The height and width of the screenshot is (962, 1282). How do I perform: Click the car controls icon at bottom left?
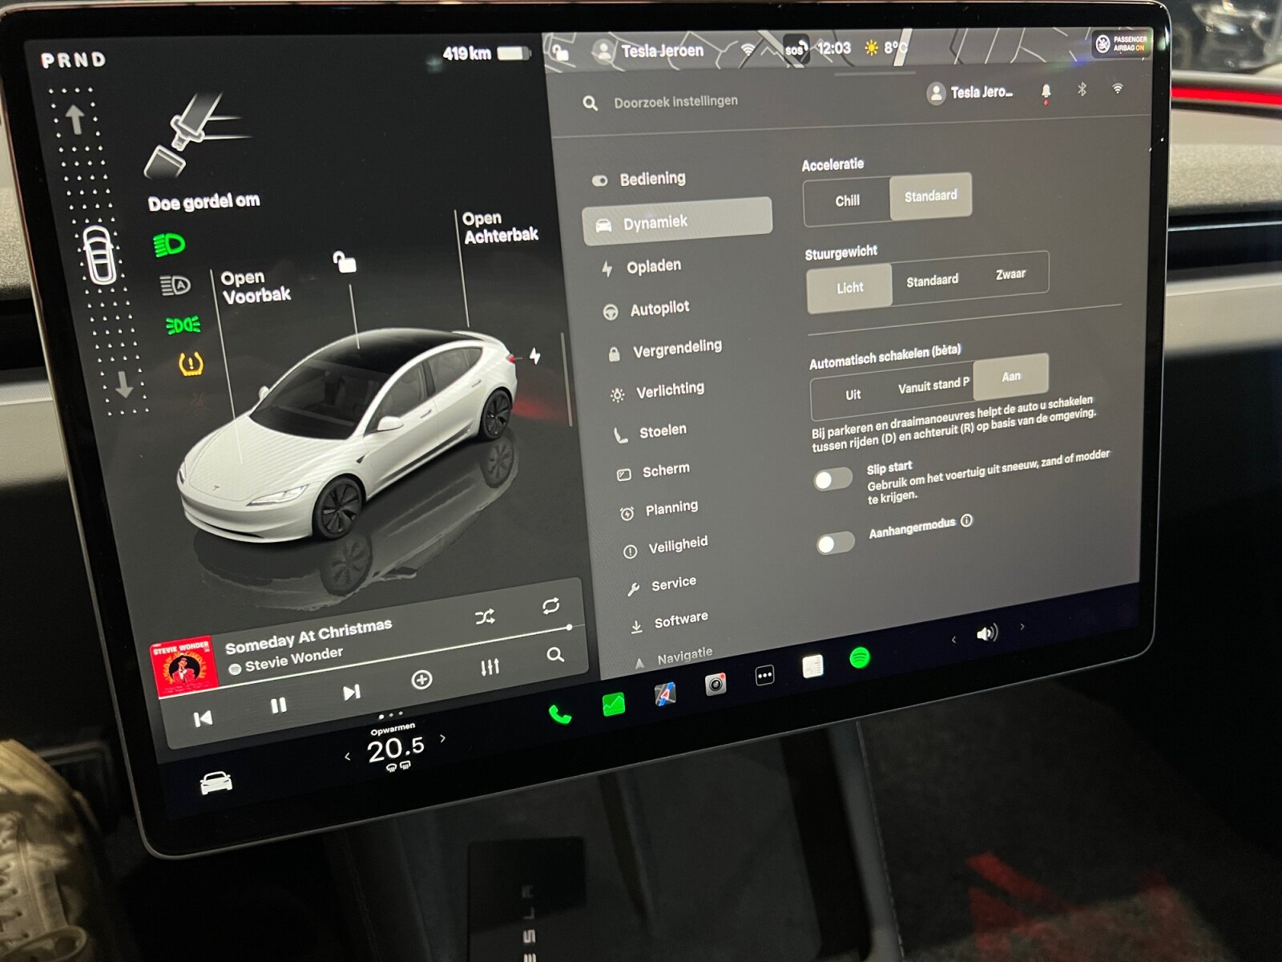pos(216,782)
